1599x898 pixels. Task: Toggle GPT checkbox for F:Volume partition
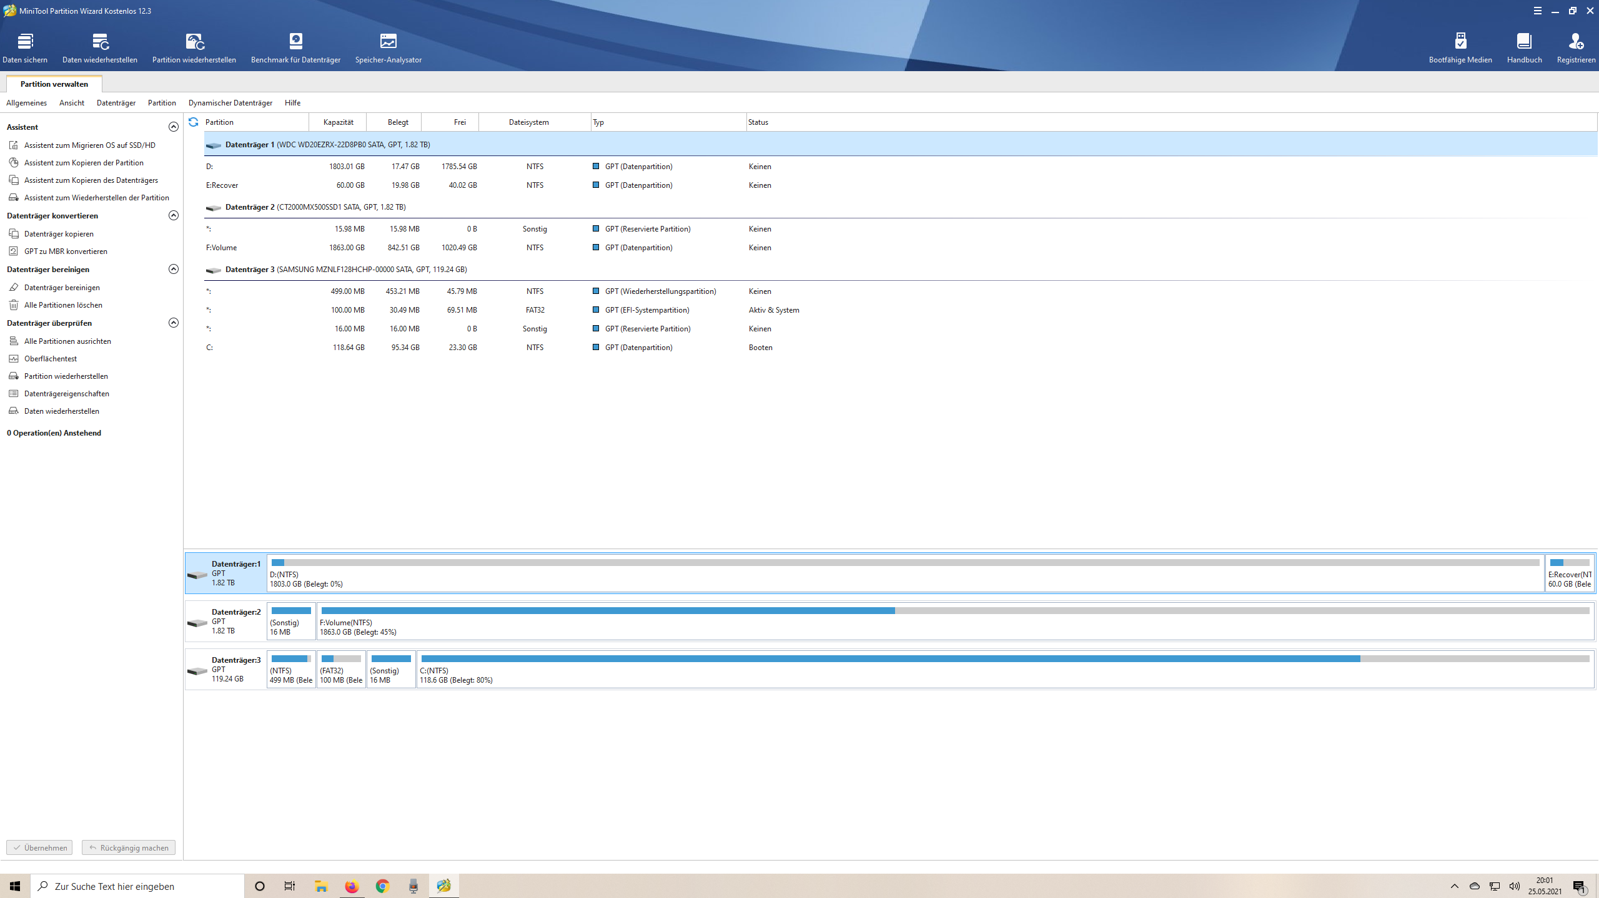597,247
